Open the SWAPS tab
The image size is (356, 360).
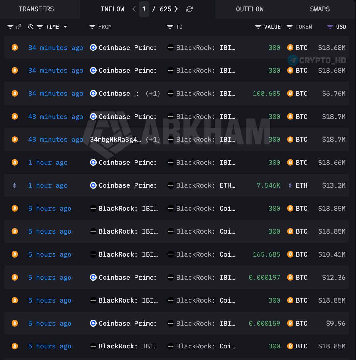click(x=320, y=9)
